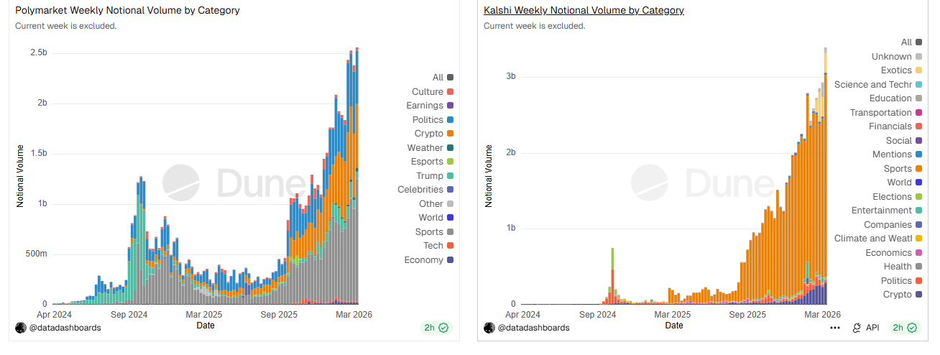The height and width of the screenshot is (355, 940).
Task: Toggle Science and Tech series in Kalshi legend
Action: click(x=878, y=84)
